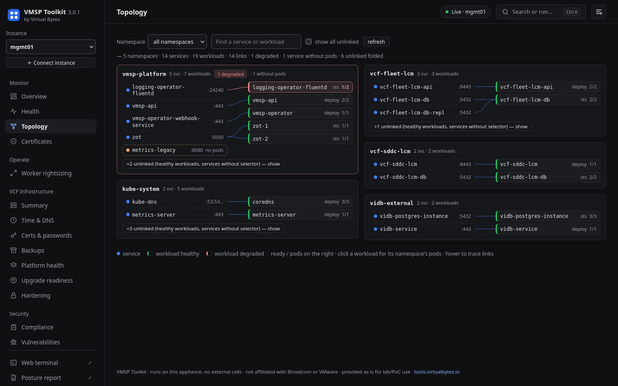The width and height of the screenshot is (618, 386).
Task: Select the coredns deploy workload
Action: (x=300, y=202)
